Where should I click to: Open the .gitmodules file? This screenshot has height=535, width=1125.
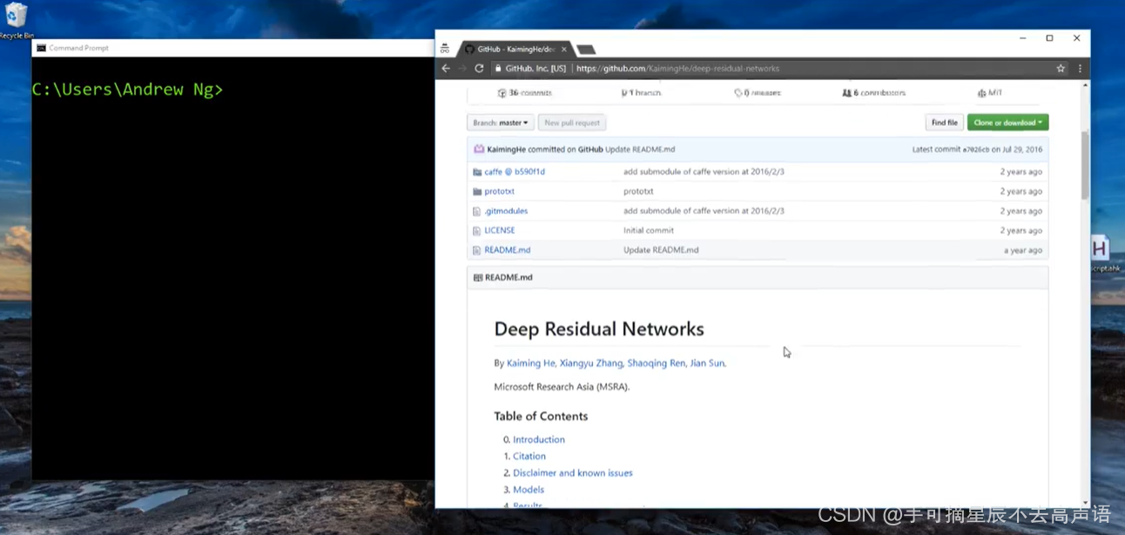click(506, 211)
